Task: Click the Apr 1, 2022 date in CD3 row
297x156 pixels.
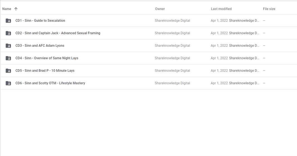Action: coord(219,45)
